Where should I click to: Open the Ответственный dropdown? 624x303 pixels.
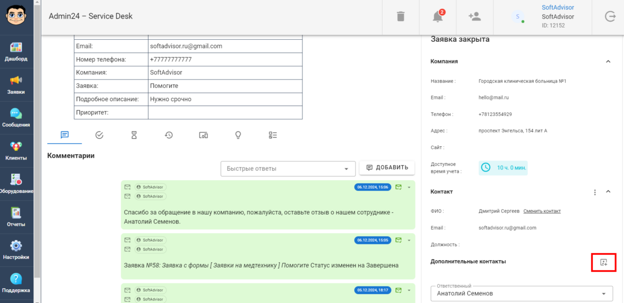pyautogui.click(x=522, y=293)
